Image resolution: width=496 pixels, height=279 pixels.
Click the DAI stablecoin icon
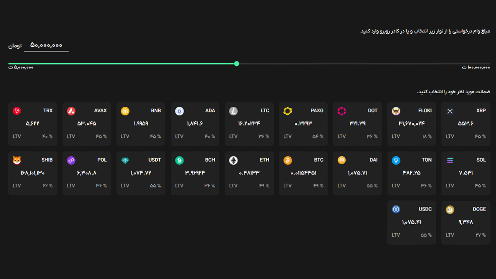click(x=342, y=160)
